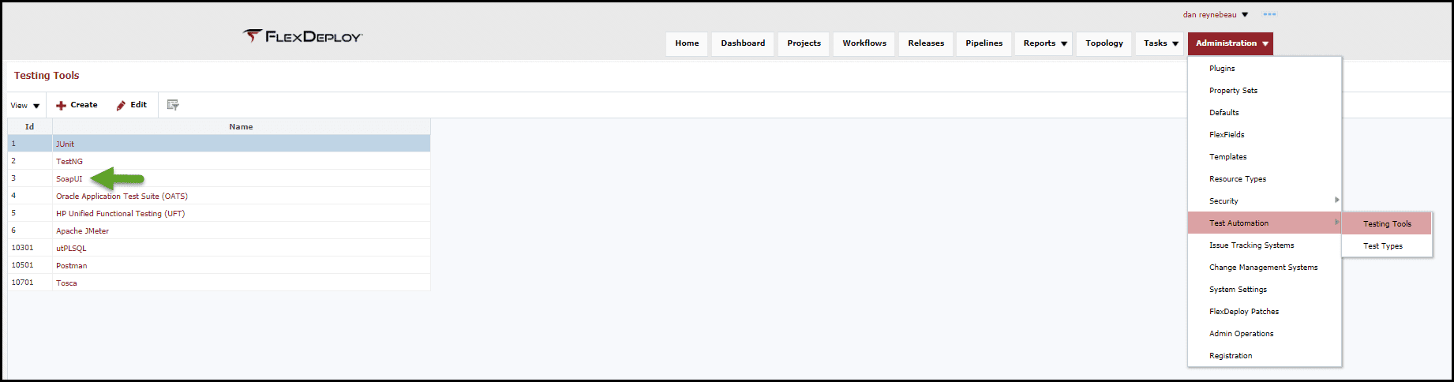Viewport: 1454px width, 382px height.
Task: Open the View dropdown menu
Action: pos(25,105)
